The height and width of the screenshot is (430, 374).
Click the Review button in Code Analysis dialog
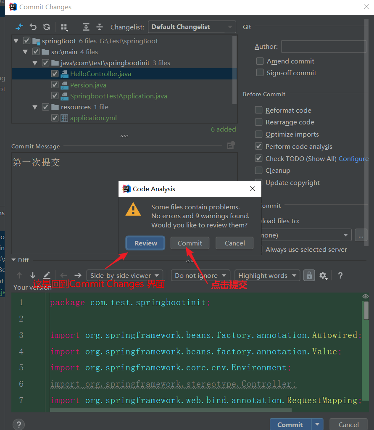click(145, 243)
